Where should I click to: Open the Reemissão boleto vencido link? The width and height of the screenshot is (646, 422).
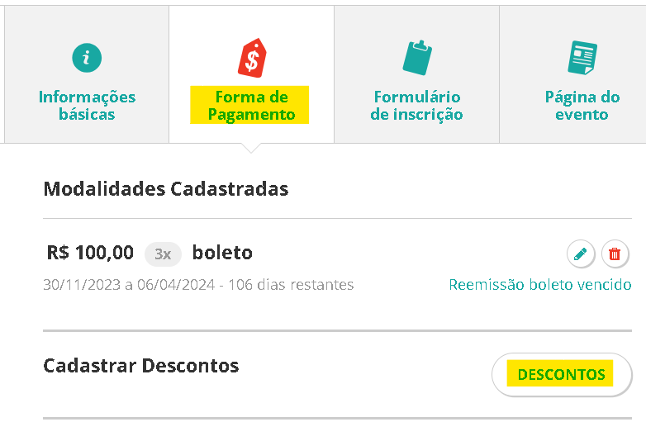[540, 284]
